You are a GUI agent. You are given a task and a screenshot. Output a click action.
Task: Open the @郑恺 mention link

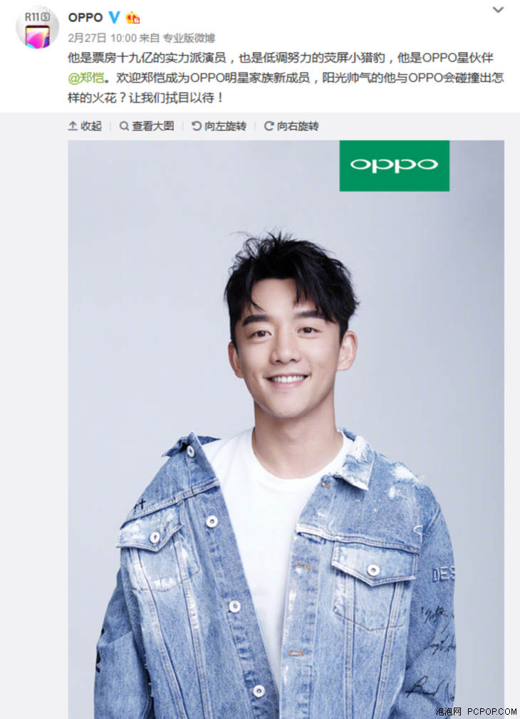[x=85, y=78]
